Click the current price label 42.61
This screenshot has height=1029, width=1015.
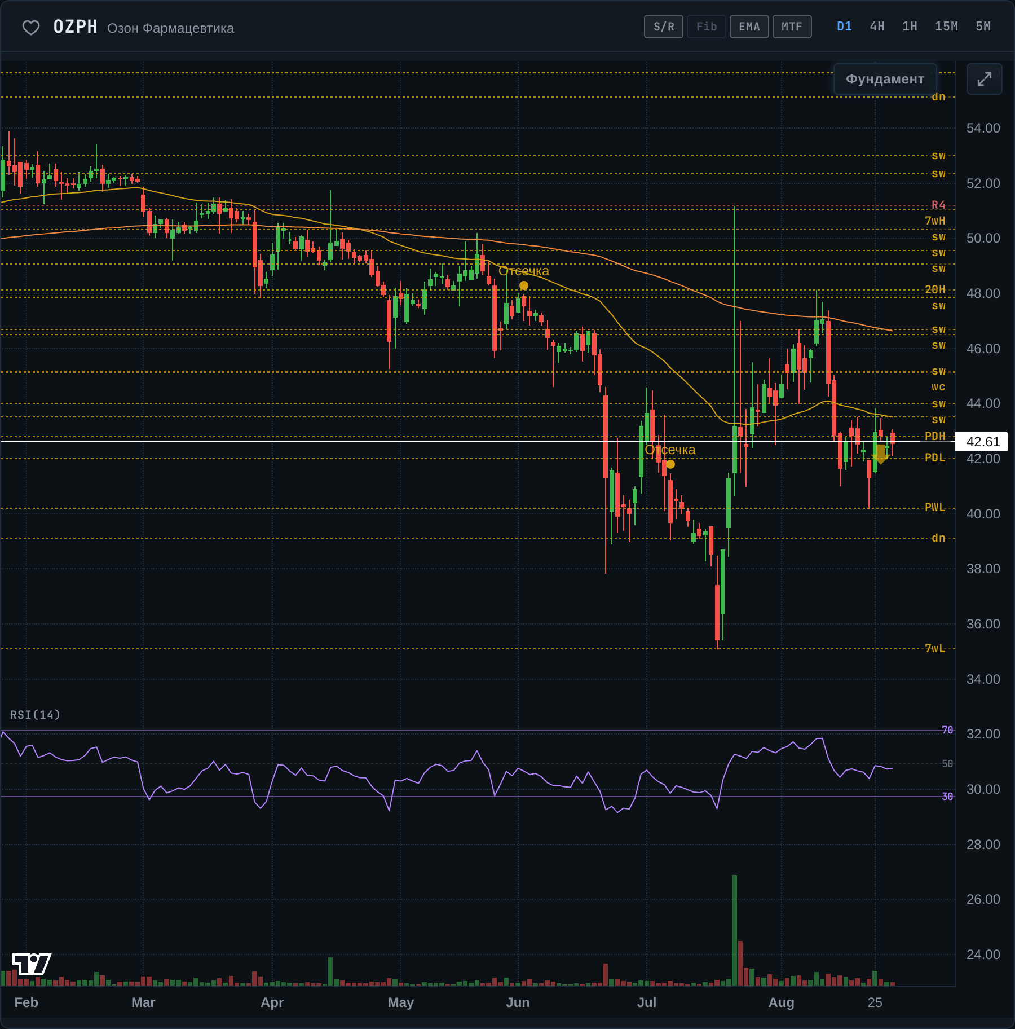[982, 442]
